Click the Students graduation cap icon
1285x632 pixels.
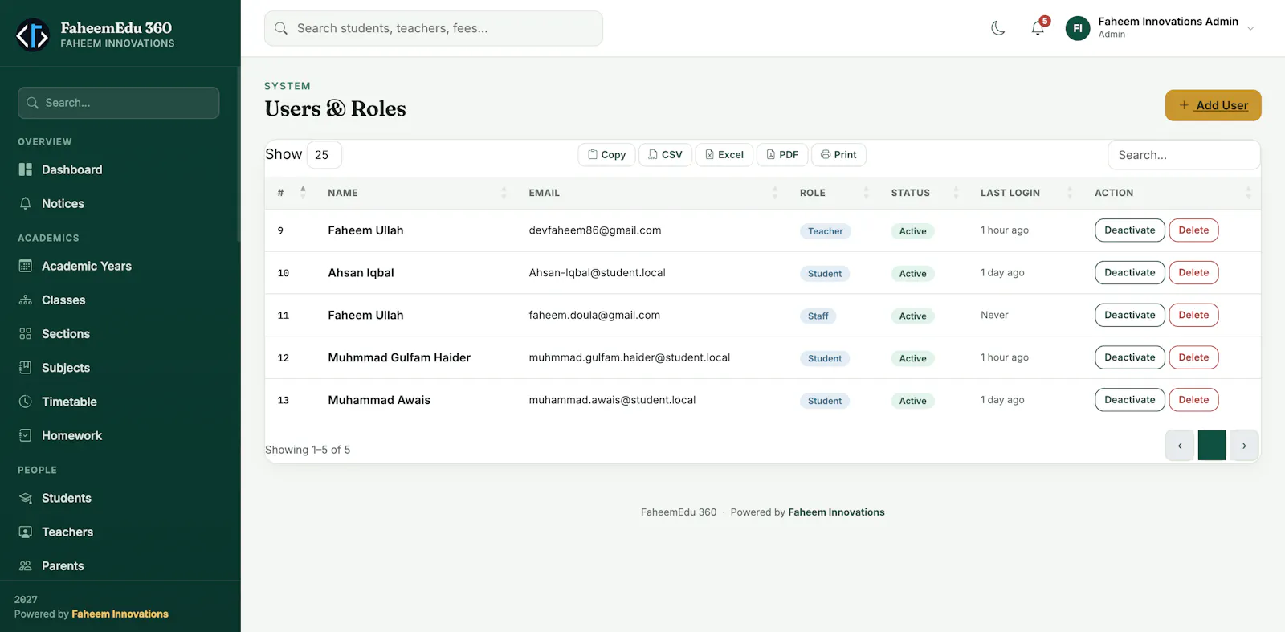[x=26, y=498]
